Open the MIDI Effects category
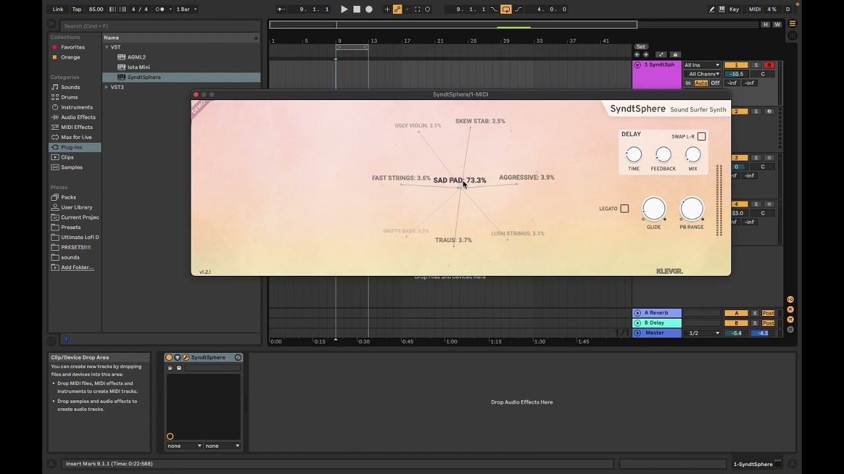Screen dimensions: 844x474 click(76, 127)
